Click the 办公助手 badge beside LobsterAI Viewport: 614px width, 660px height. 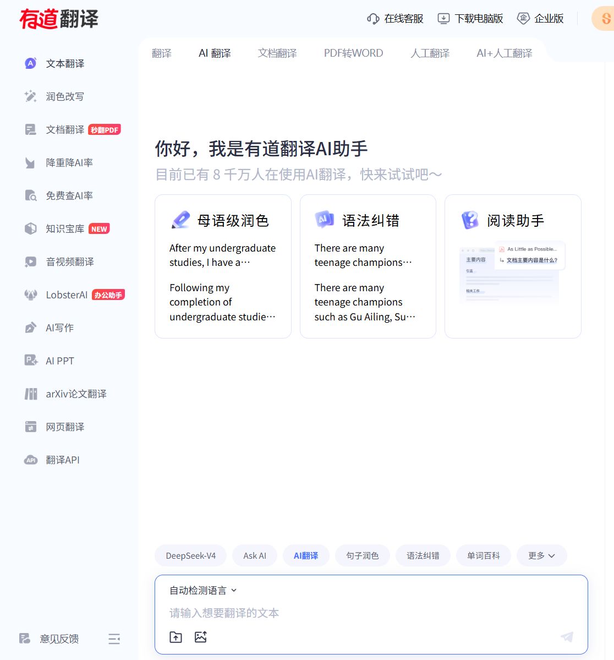tap(108, 294)
